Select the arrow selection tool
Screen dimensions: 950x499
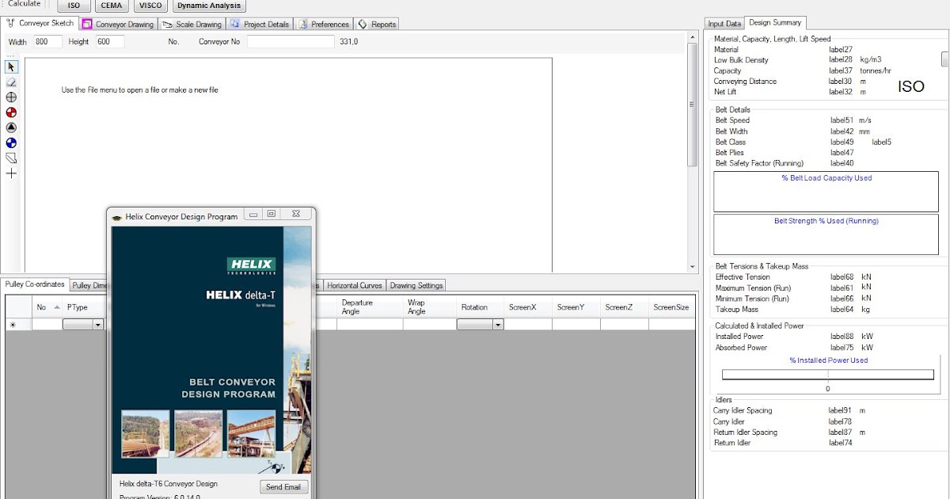[11, 67]
